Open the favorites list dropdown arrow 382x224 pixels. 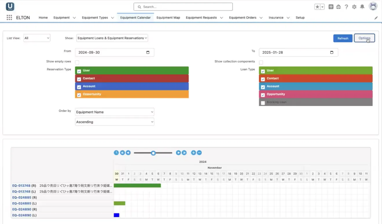(x=322, y=7)
